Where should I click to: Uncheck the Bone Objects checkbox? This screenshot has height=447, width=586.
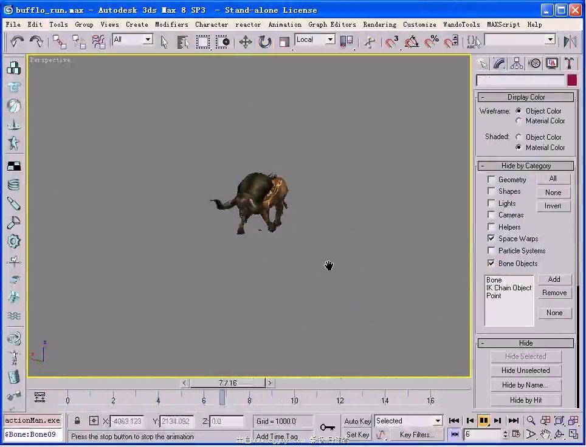point(491,263)
